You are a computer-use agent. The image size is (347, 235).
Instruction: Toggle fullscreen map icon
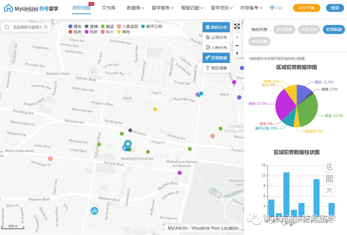pyautogui.click(x=237, y=26)
